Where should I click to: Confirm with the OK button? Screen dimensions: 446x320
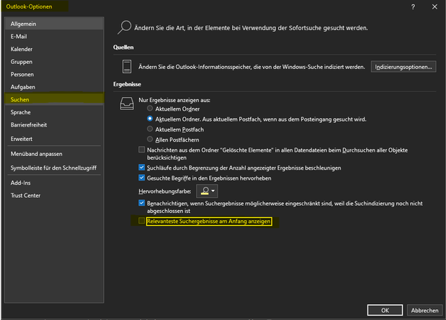(x=385, y=310)
